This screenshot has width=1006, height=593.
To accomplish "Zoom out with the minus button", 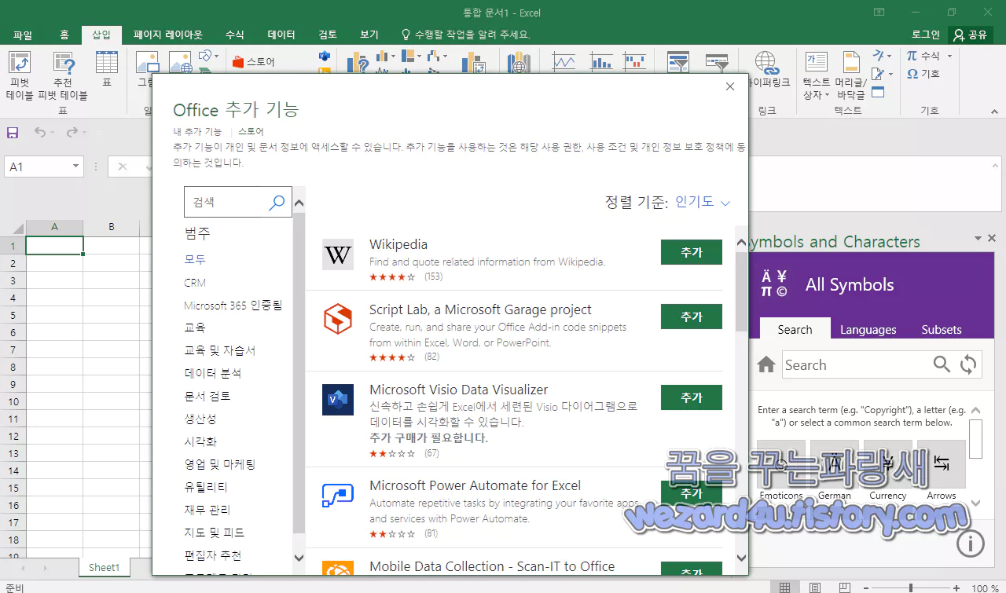I will (867, 588).
